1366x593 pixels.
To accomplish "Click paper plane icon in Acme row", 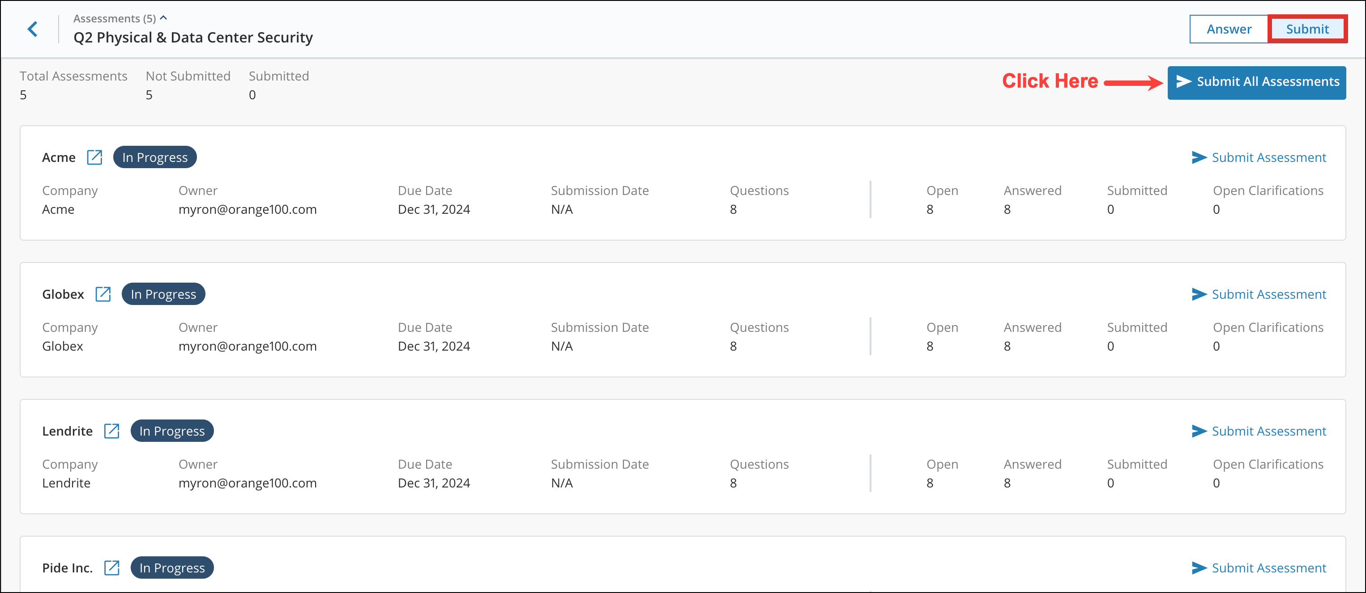I will point(1199,157).
